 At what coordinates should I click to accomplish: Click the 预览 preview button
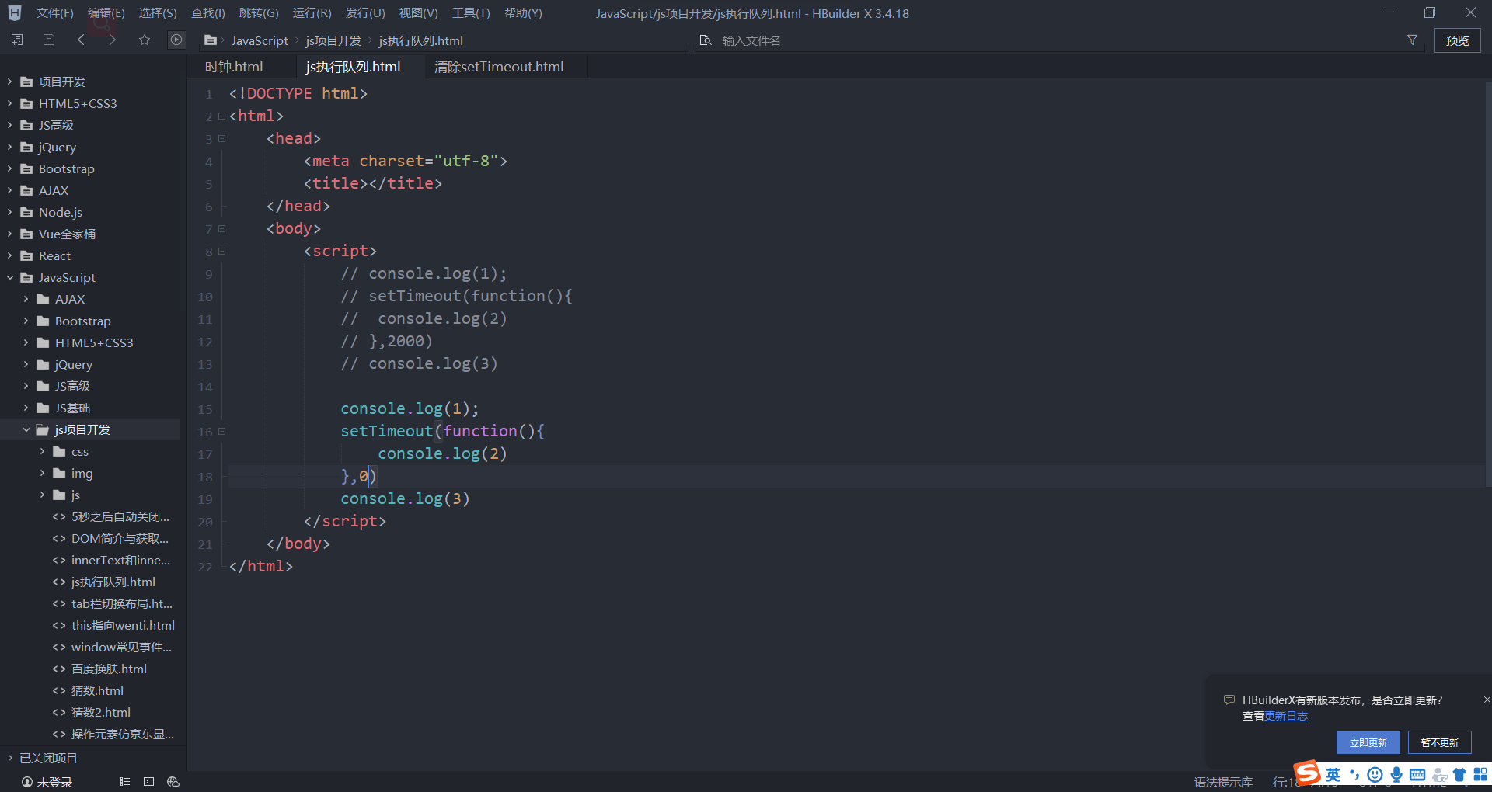pos(1457,40)
